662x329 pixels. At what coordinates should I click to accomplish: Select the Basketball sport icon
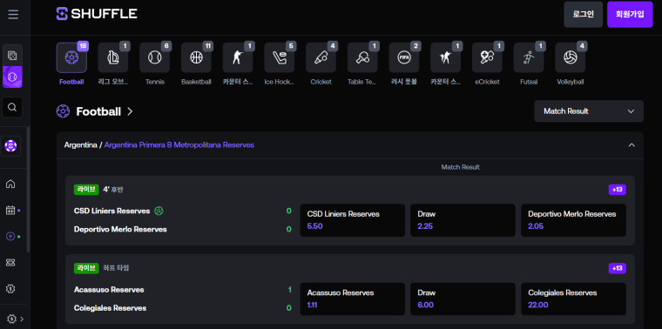(x=196, y=57)
